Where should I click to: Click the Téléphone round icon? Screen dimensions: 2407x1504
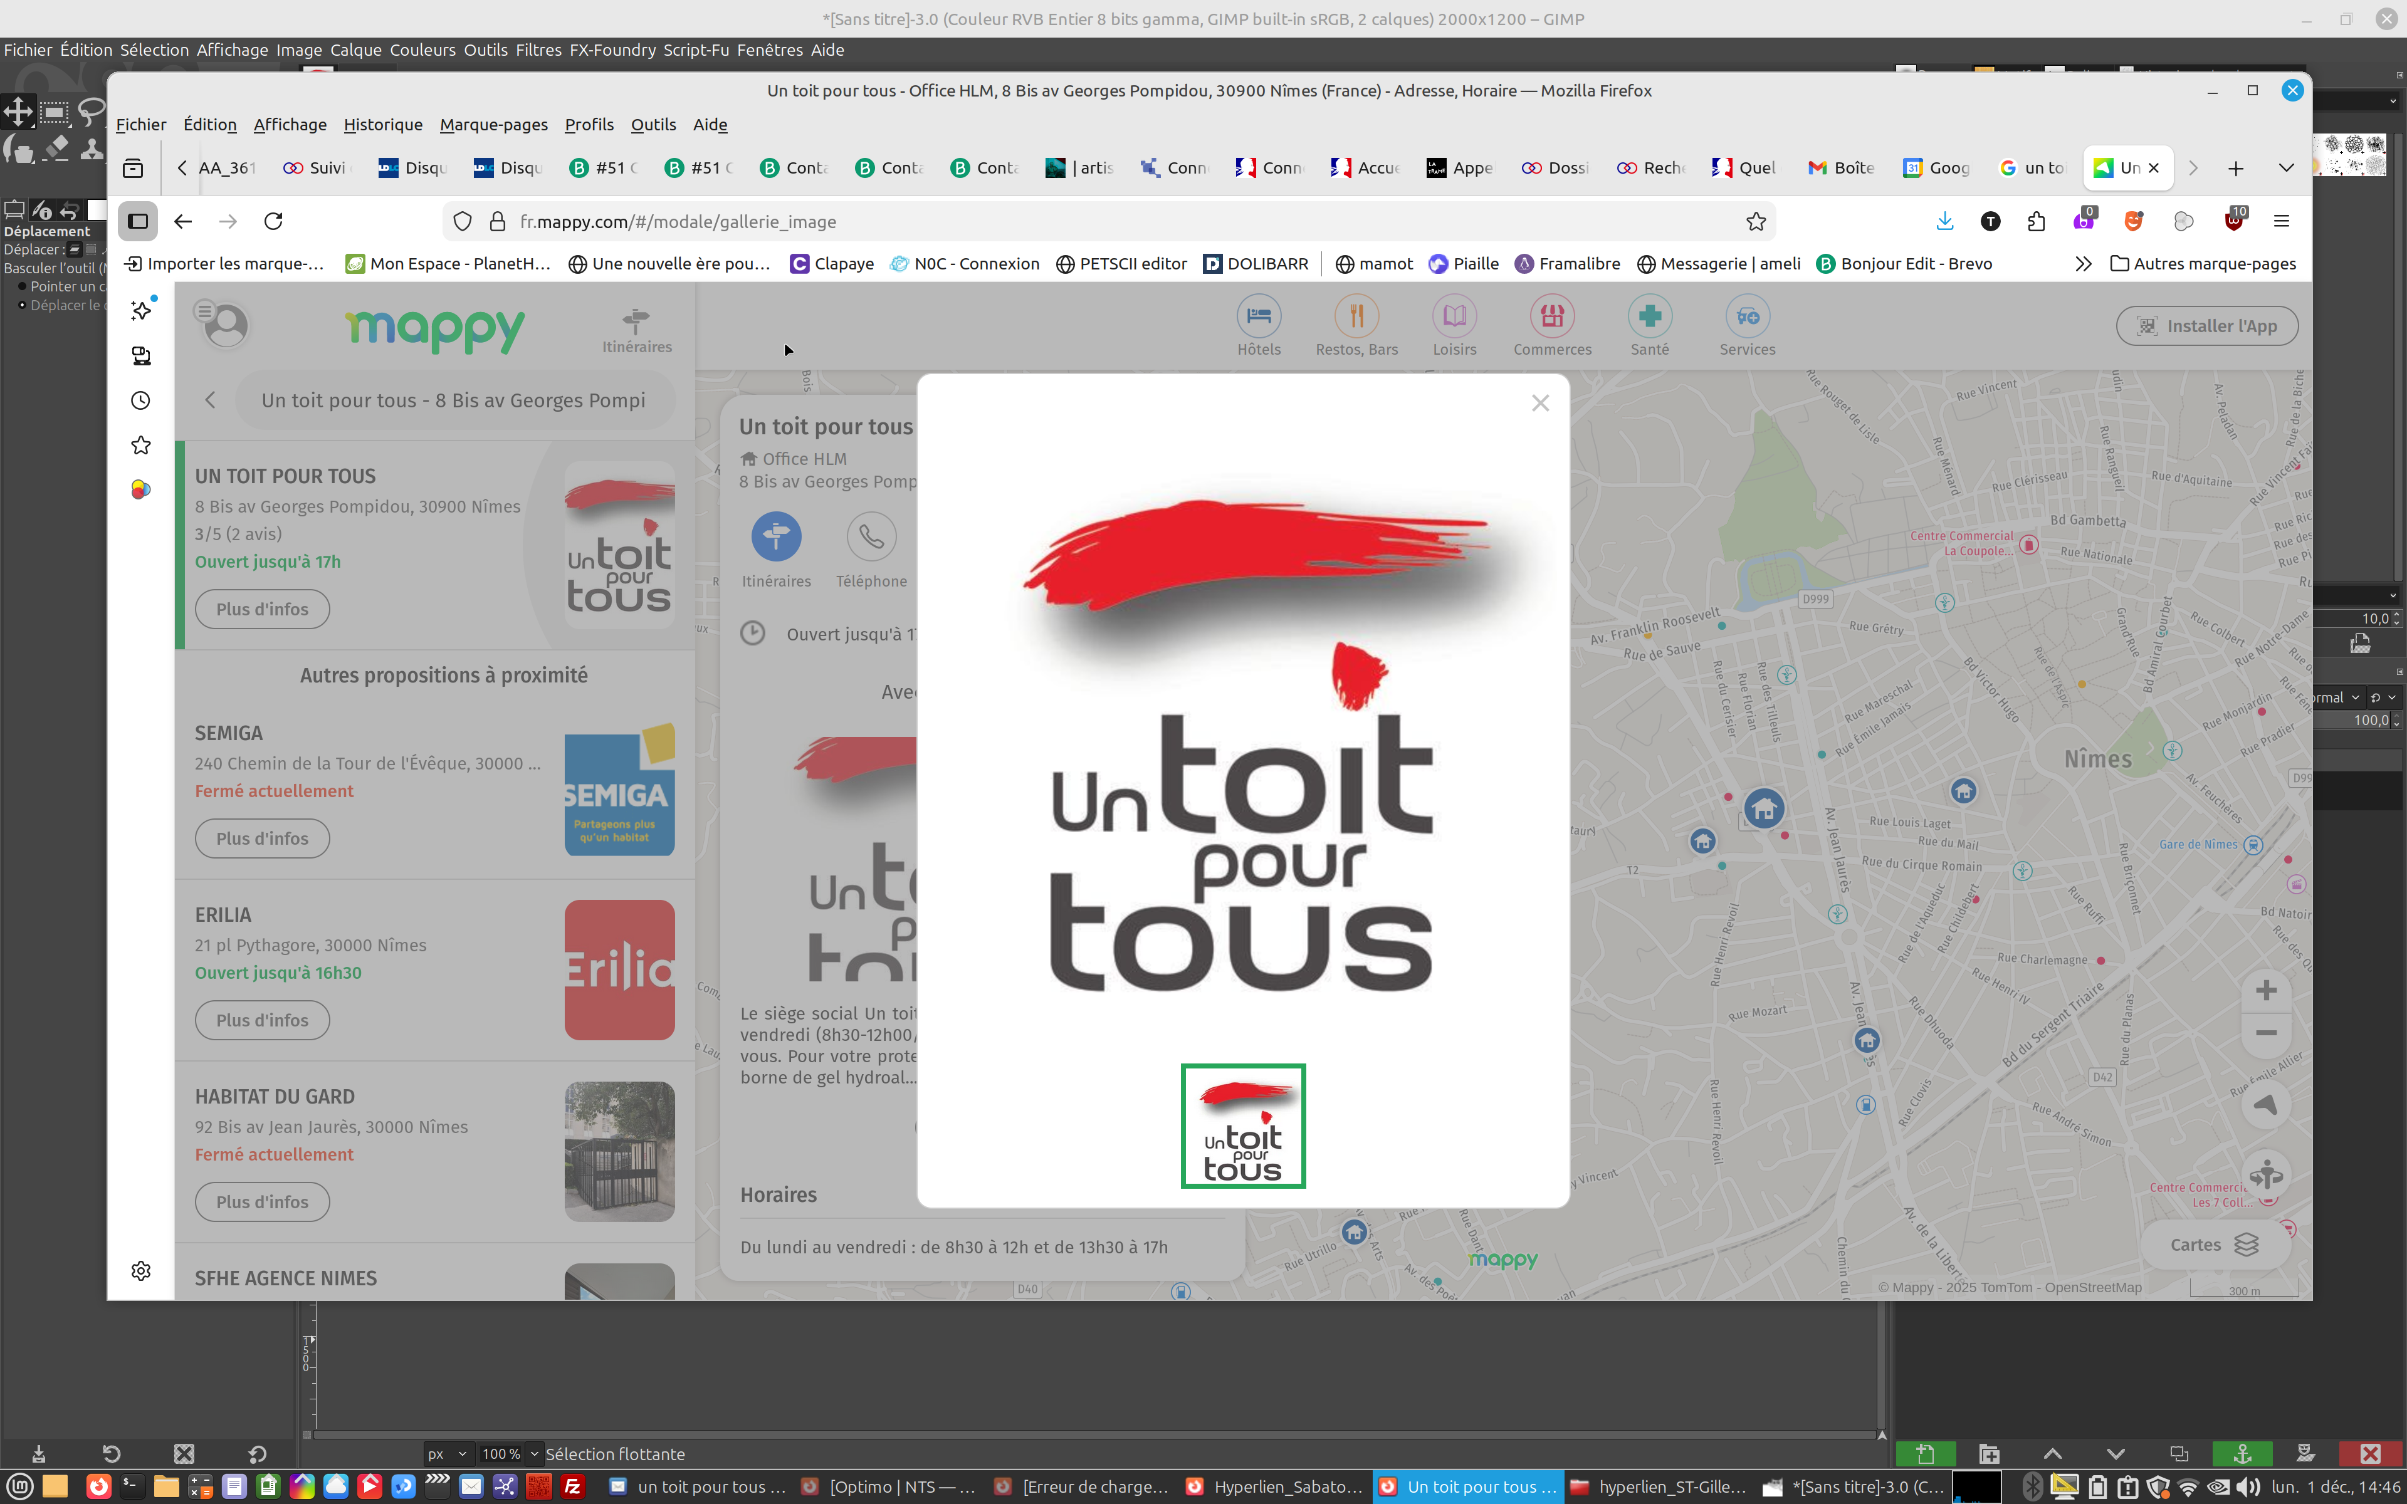[x=870, y=537]
